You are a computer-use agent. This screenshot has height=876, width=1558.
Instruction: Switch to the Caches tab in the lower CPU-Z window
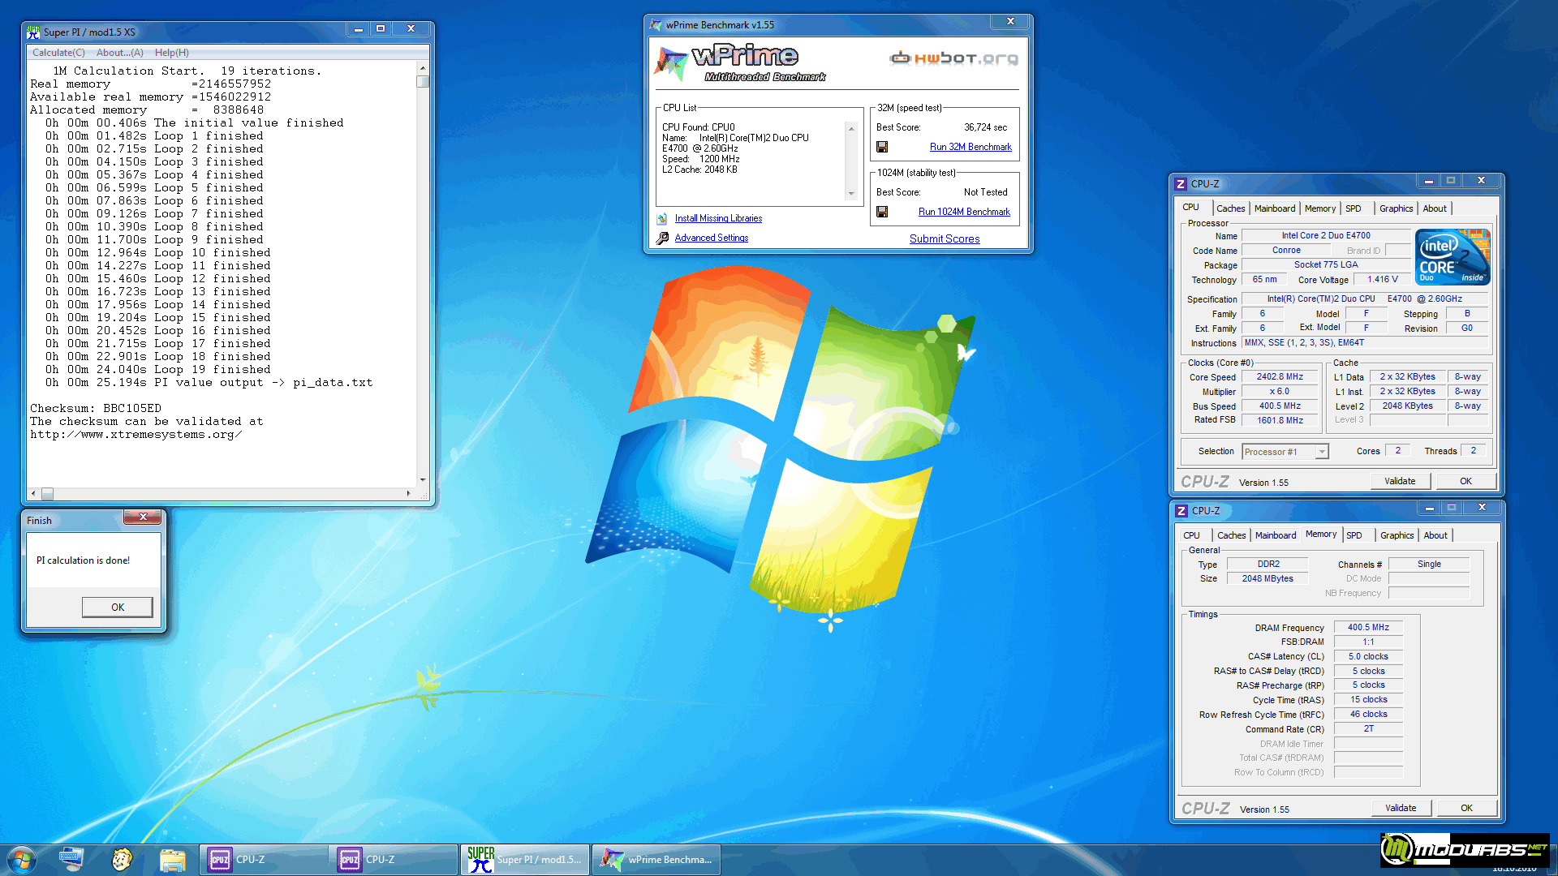point(1231,535)
